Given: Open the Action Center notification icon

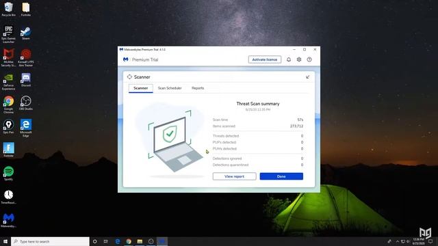Looking at the screenshot, I should pyautogui.click(x=430, y=241).
